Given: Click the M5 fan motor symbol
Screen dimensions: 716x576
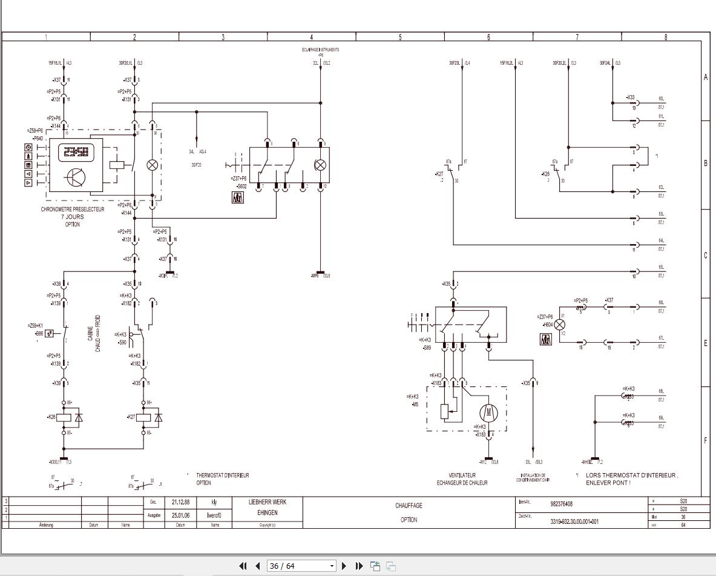Looking at the screenshot, I should (x=488, y=413).
